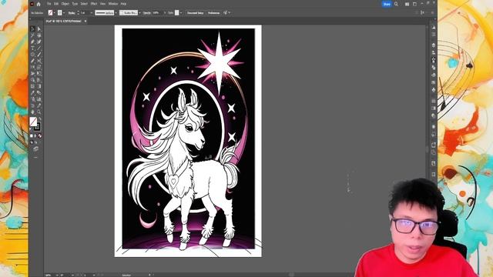Bring toolbar Fill swatch forward
Screen dimensions: 493x277
pos(32,122)
